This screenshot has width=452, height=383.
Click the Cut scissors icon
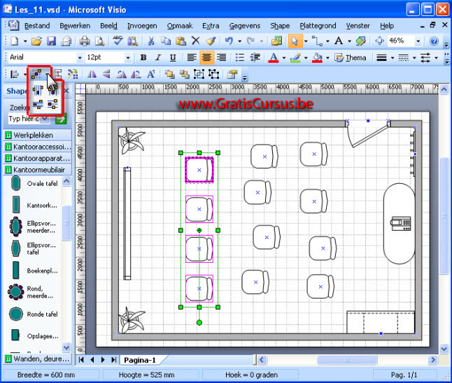[x=151, y=41]
